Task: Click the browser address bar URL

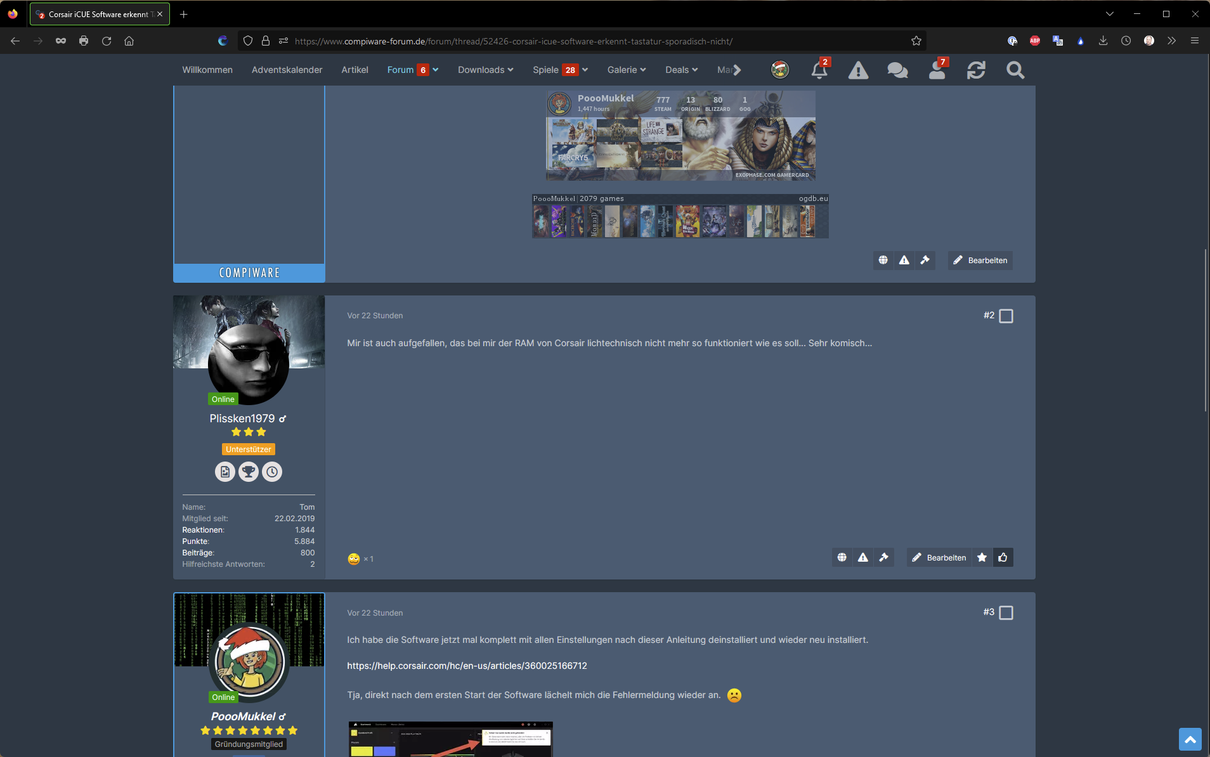Action: pos(514,41)
